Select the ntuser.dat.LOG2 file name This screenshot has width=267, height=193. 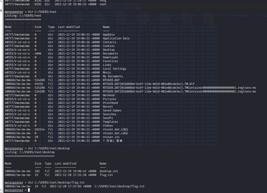[115, 133]
